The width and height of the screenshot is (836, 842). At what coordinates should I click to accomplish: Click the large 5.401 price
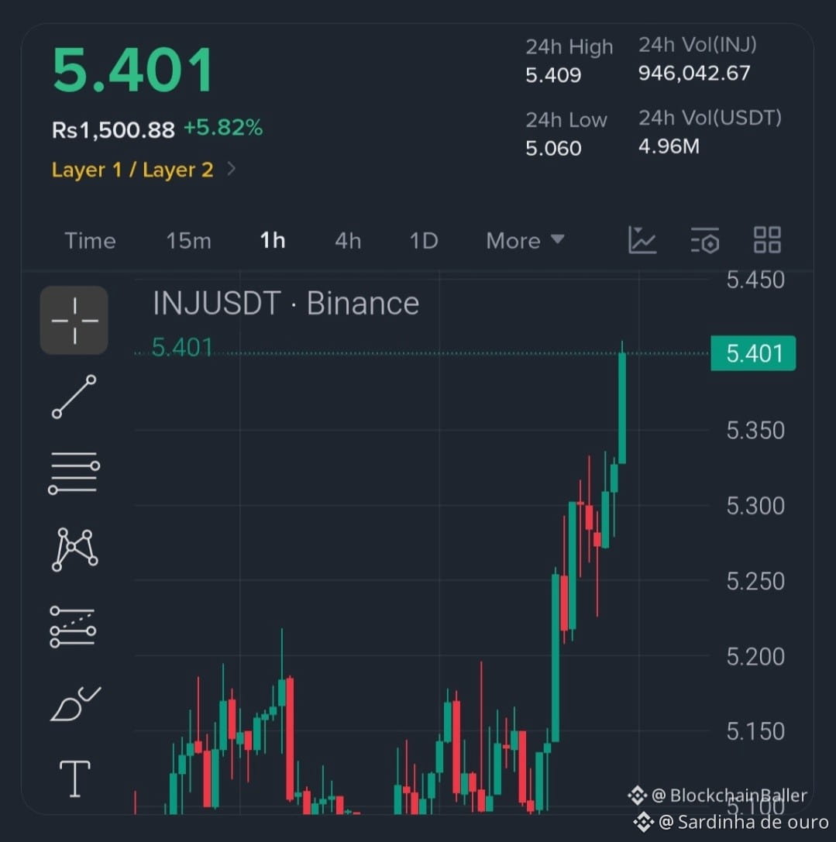coord(133,70)
